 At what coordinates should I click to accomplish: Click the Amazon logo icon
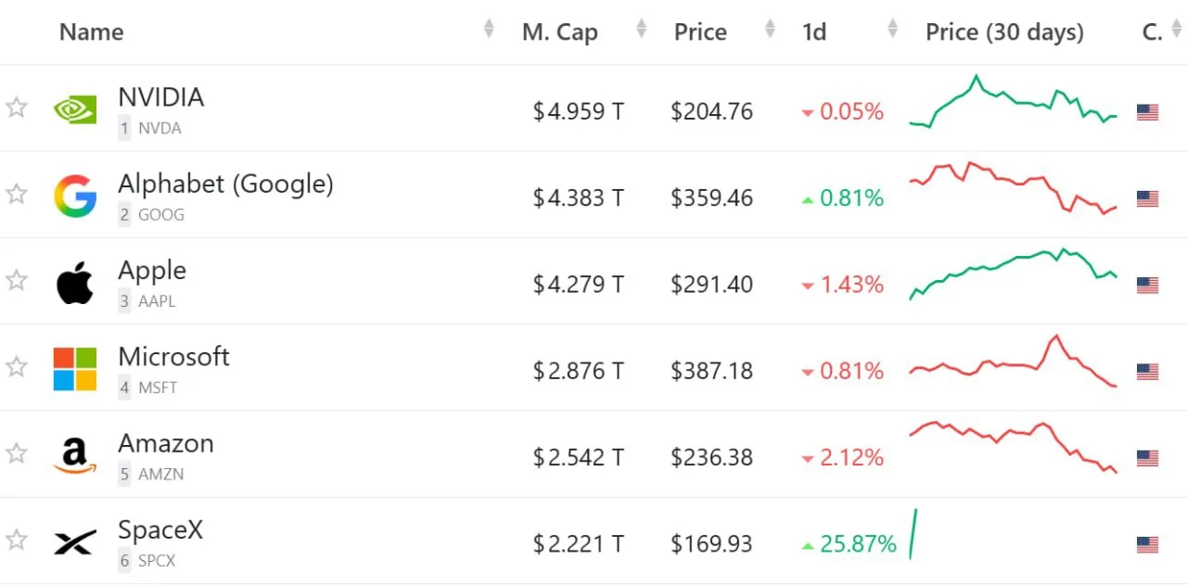[75, 456]
